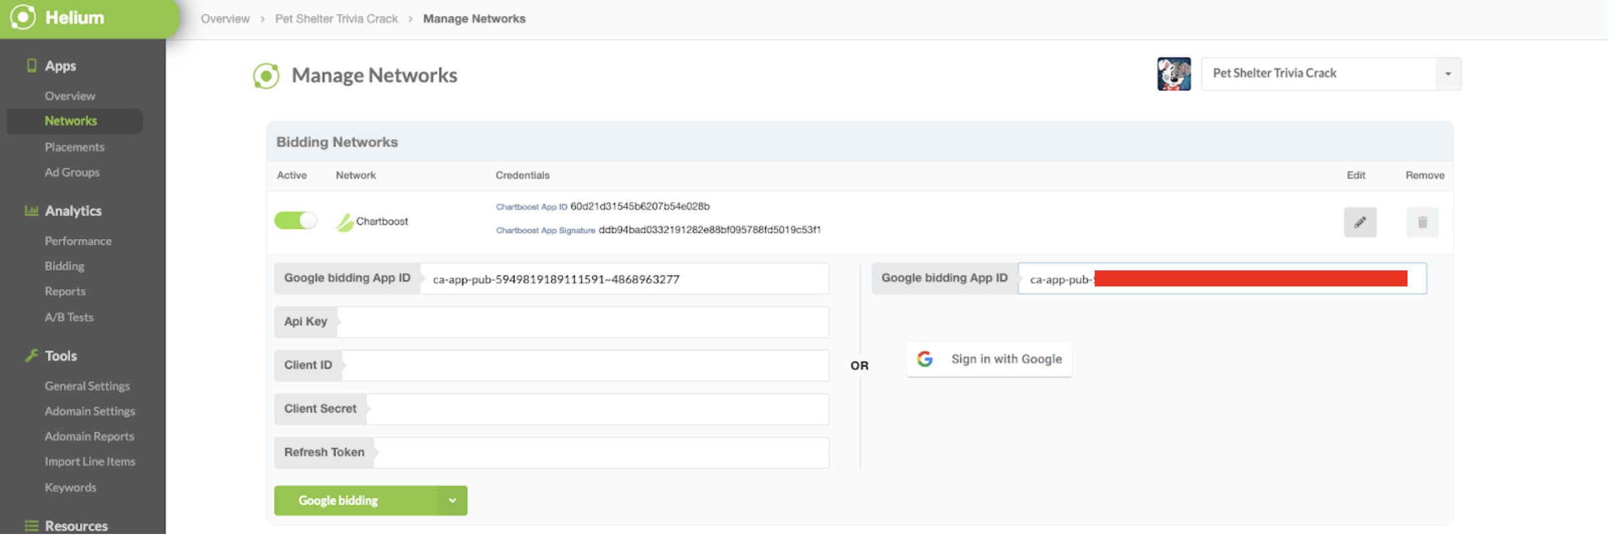The height and width of the screenshot is (538, 1612).
Task: Open General Settings under Tools
Action: 88,386
